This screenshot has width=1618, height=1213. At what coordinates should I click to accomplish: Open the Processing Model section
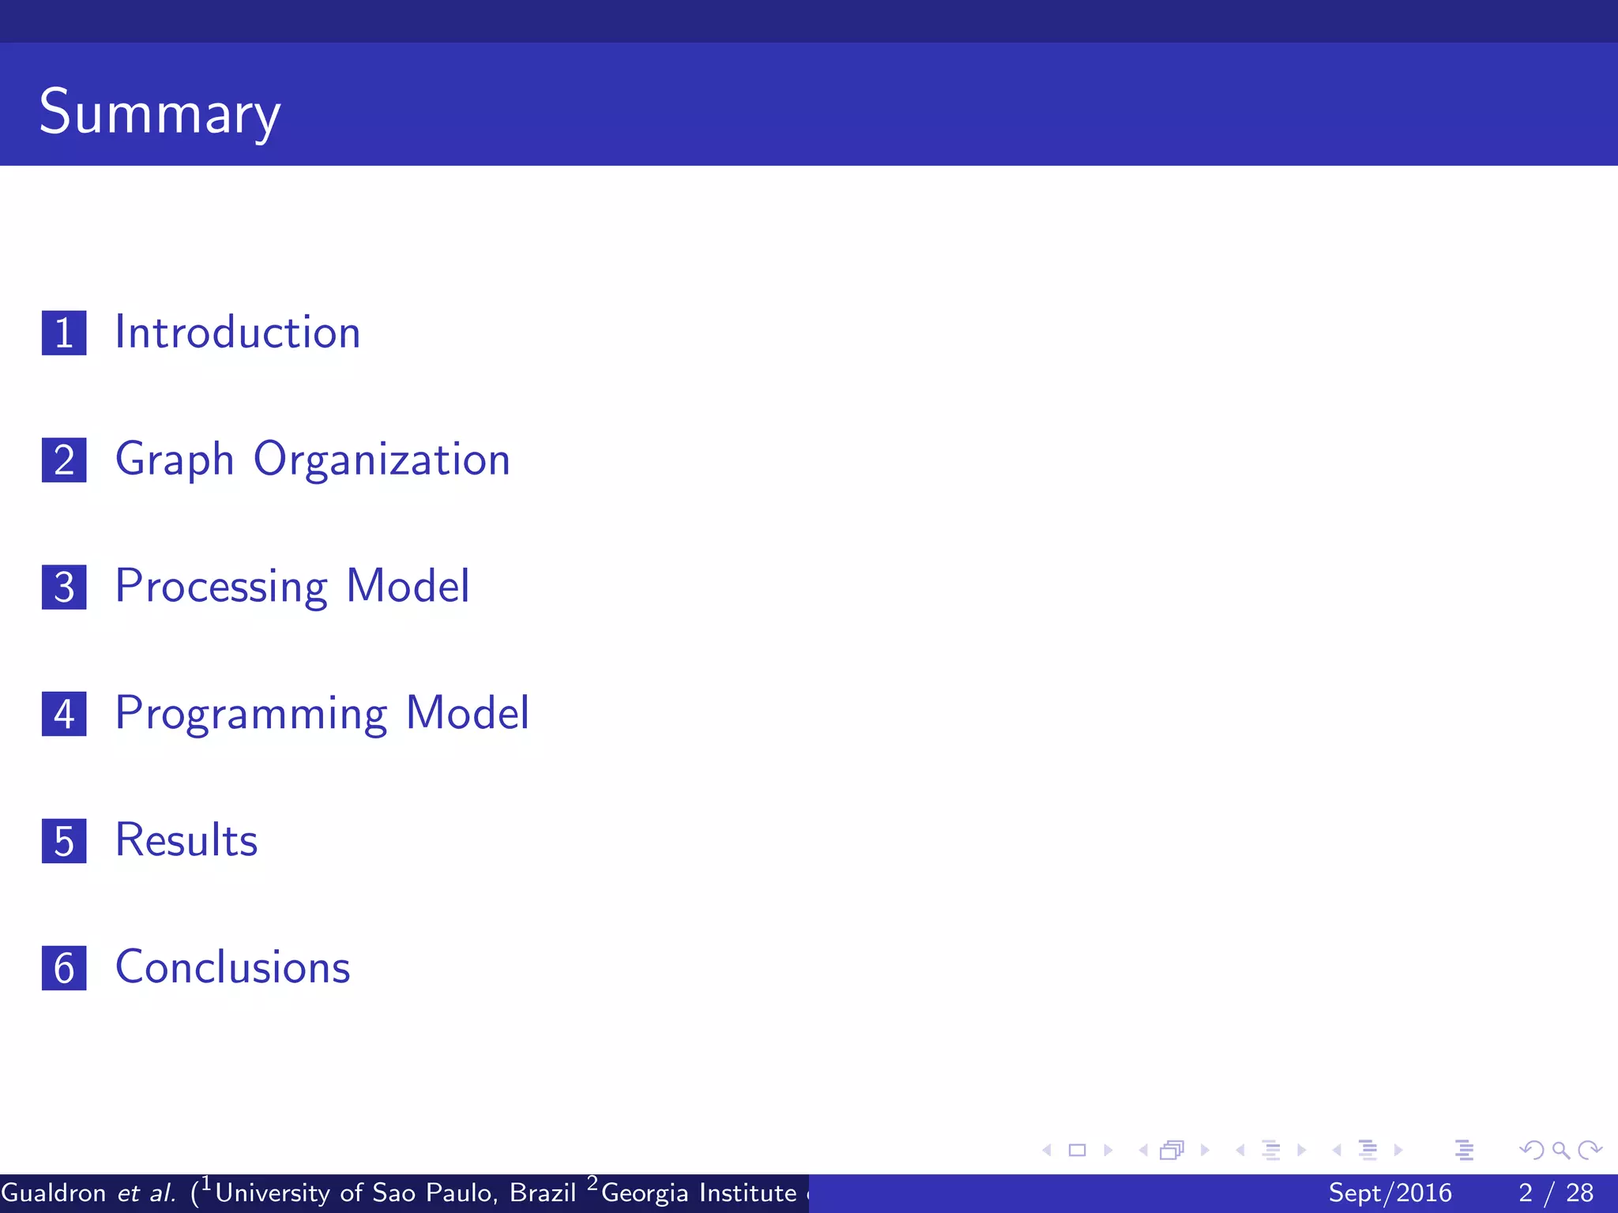click(292, 587)
